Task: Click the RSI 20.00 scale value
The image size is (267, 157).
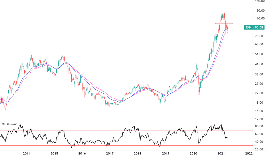Action: (x=259, y=149)
